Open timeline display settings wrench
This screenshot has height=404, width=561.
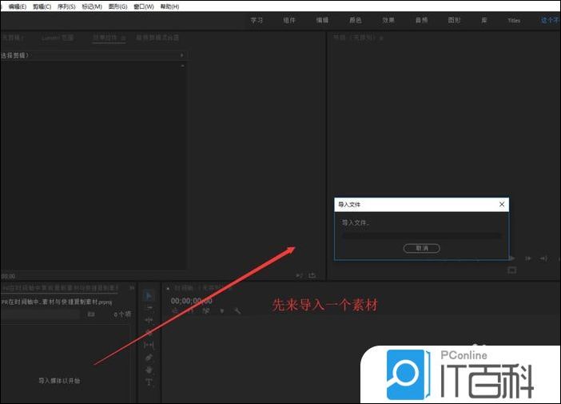(237, 311)
